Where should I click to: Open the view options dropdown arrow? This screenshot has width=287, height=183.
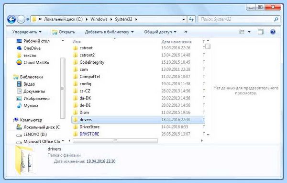pos(249,32)
